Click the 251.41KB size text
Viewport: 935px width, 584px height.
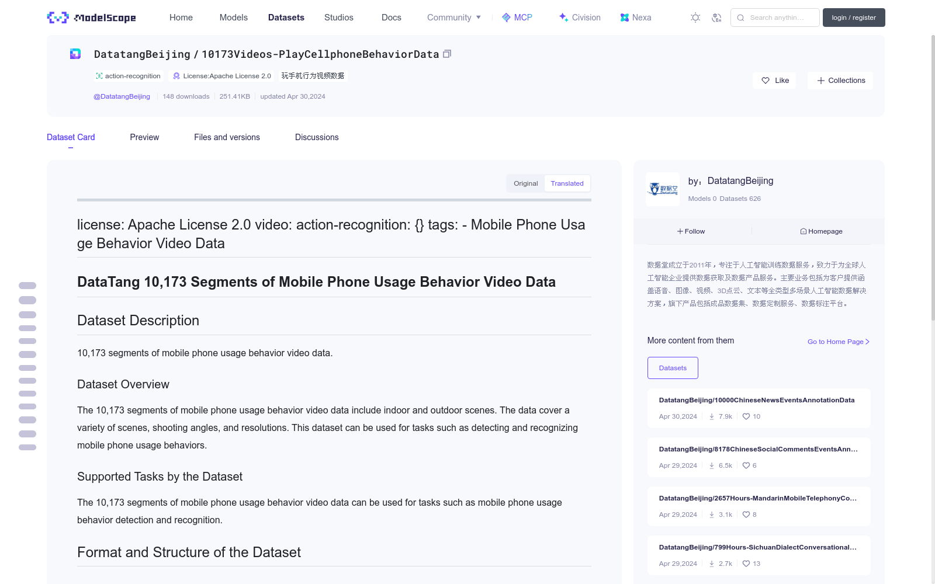(x=235, y=96)
